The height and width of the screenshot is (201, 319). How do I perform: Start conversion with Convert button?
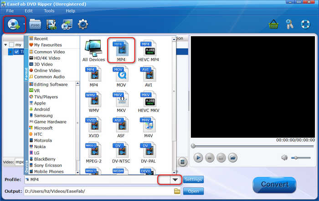(274, 185)
